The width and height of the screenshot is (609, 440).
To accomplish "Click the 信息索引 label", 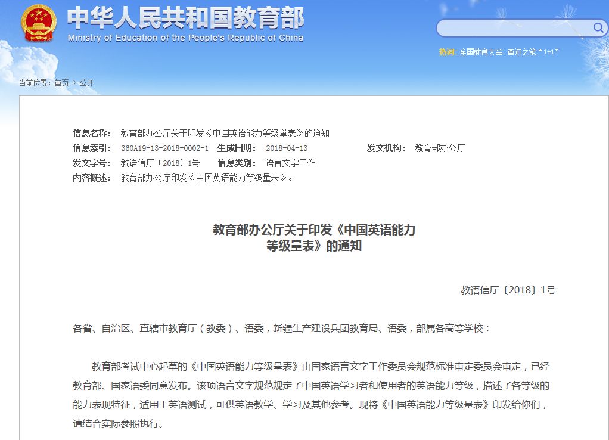I will (x=92, y=148).
